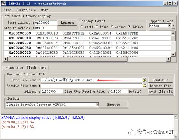The image size is (179, 140).
Task: Click the Size for Receive File field
Action: pyautogui.click(x=119, y=91)
